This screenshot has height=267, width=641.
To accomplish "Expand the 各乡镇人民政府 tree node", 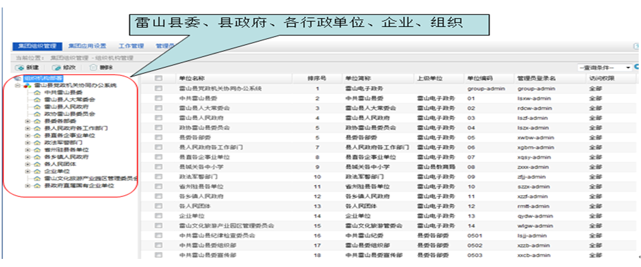I will pyautogui.click(x=28, y=157).
